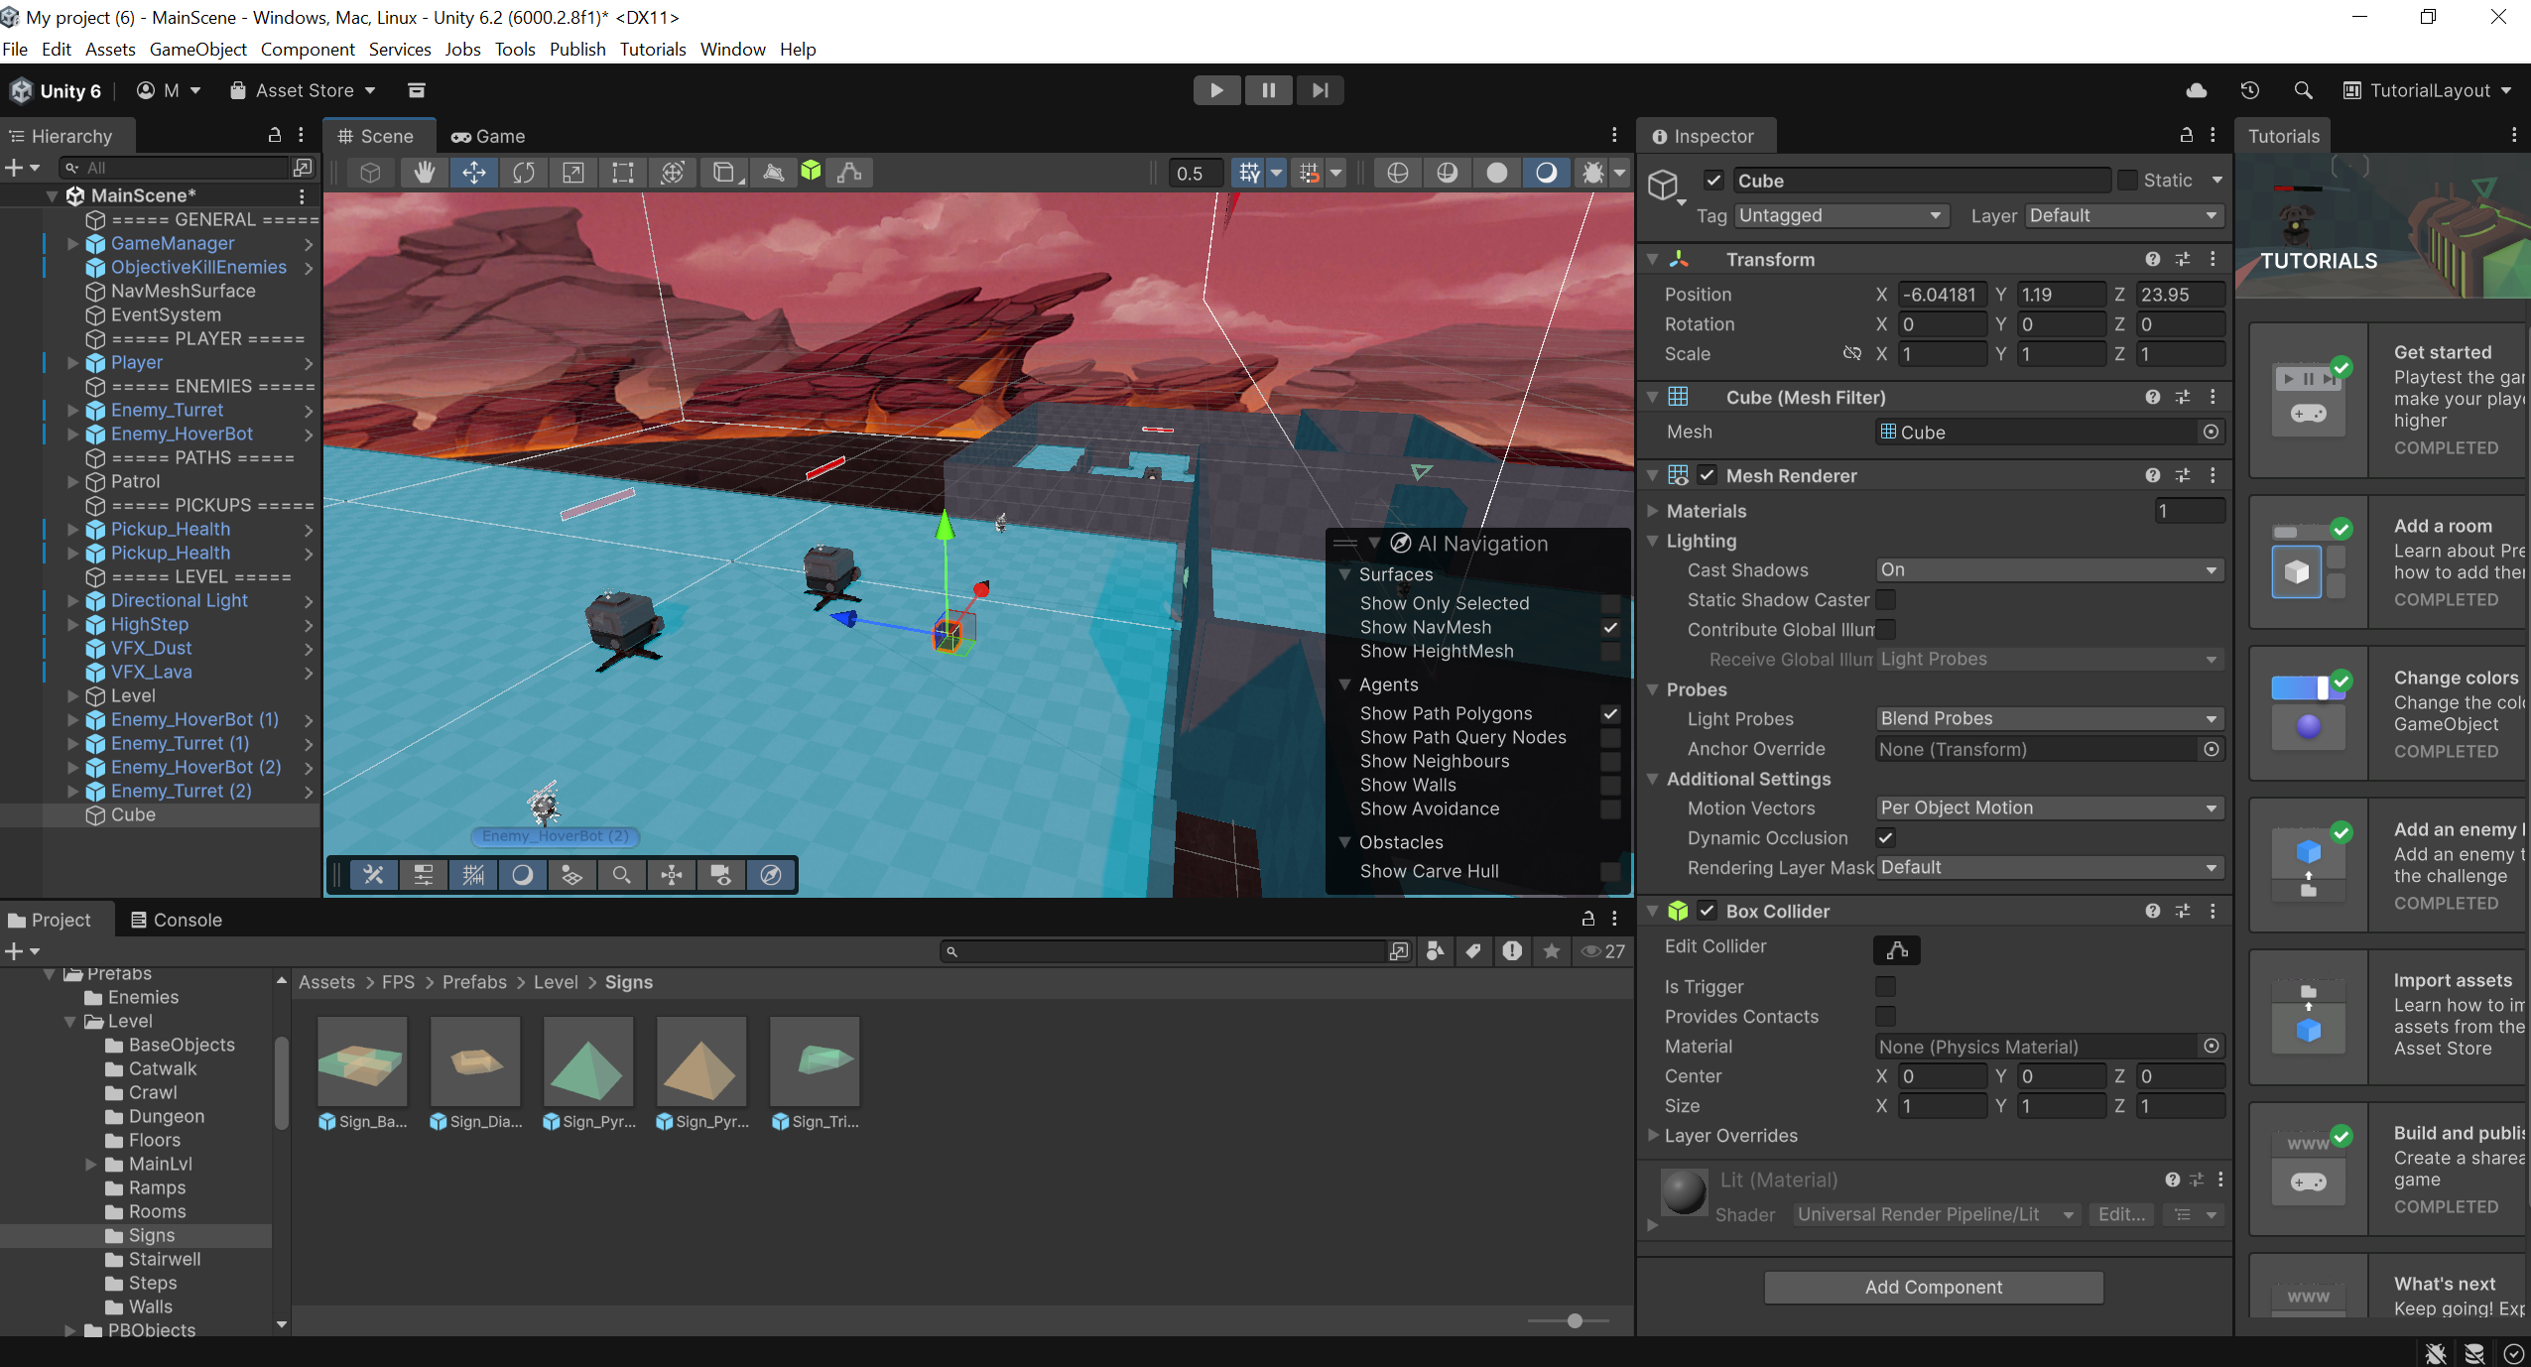Uncheck Show NavMesh option
The height and width of the screenshot is (1367, 2531).
point(1610,627)
